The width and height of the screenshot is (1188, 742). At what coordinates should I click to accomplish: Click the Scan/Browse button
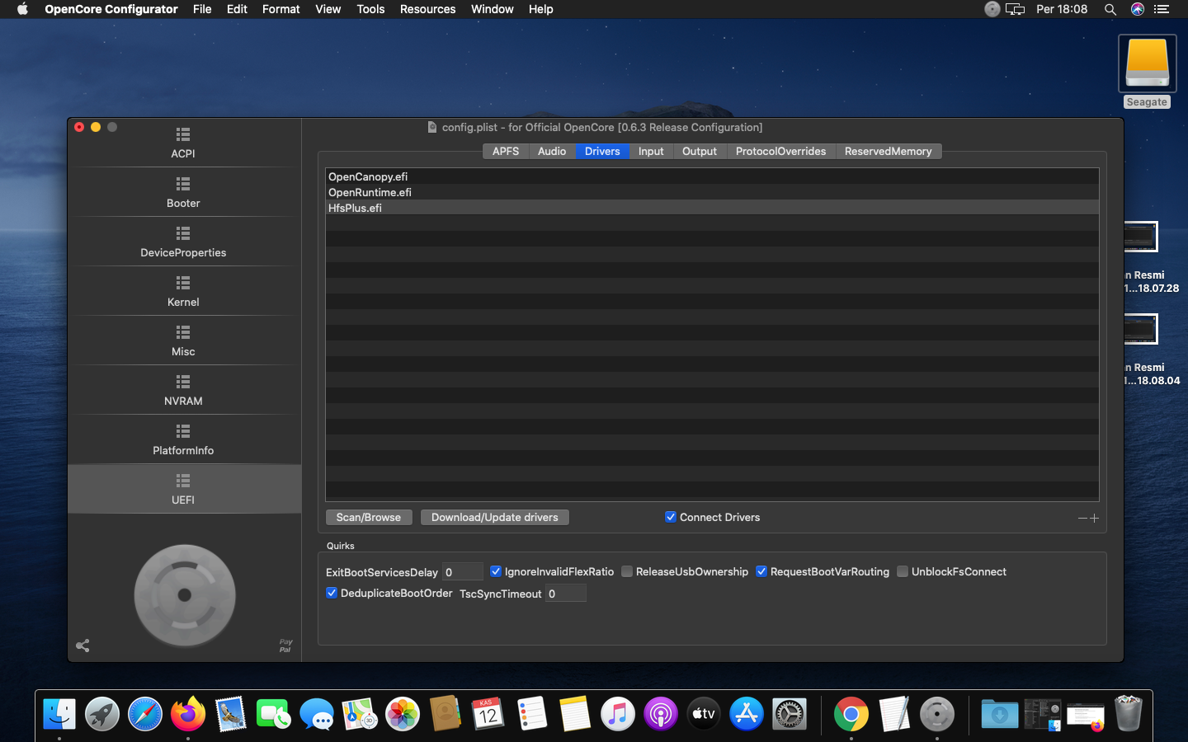tap(368, 517)
